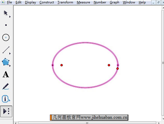Click the large red point on ellipse curve
Viewport: 164px width, 124px height.
coord(118,69)
